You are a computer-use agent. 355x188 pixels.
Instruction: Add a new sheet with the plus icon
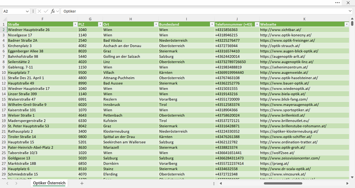point(82,183)
